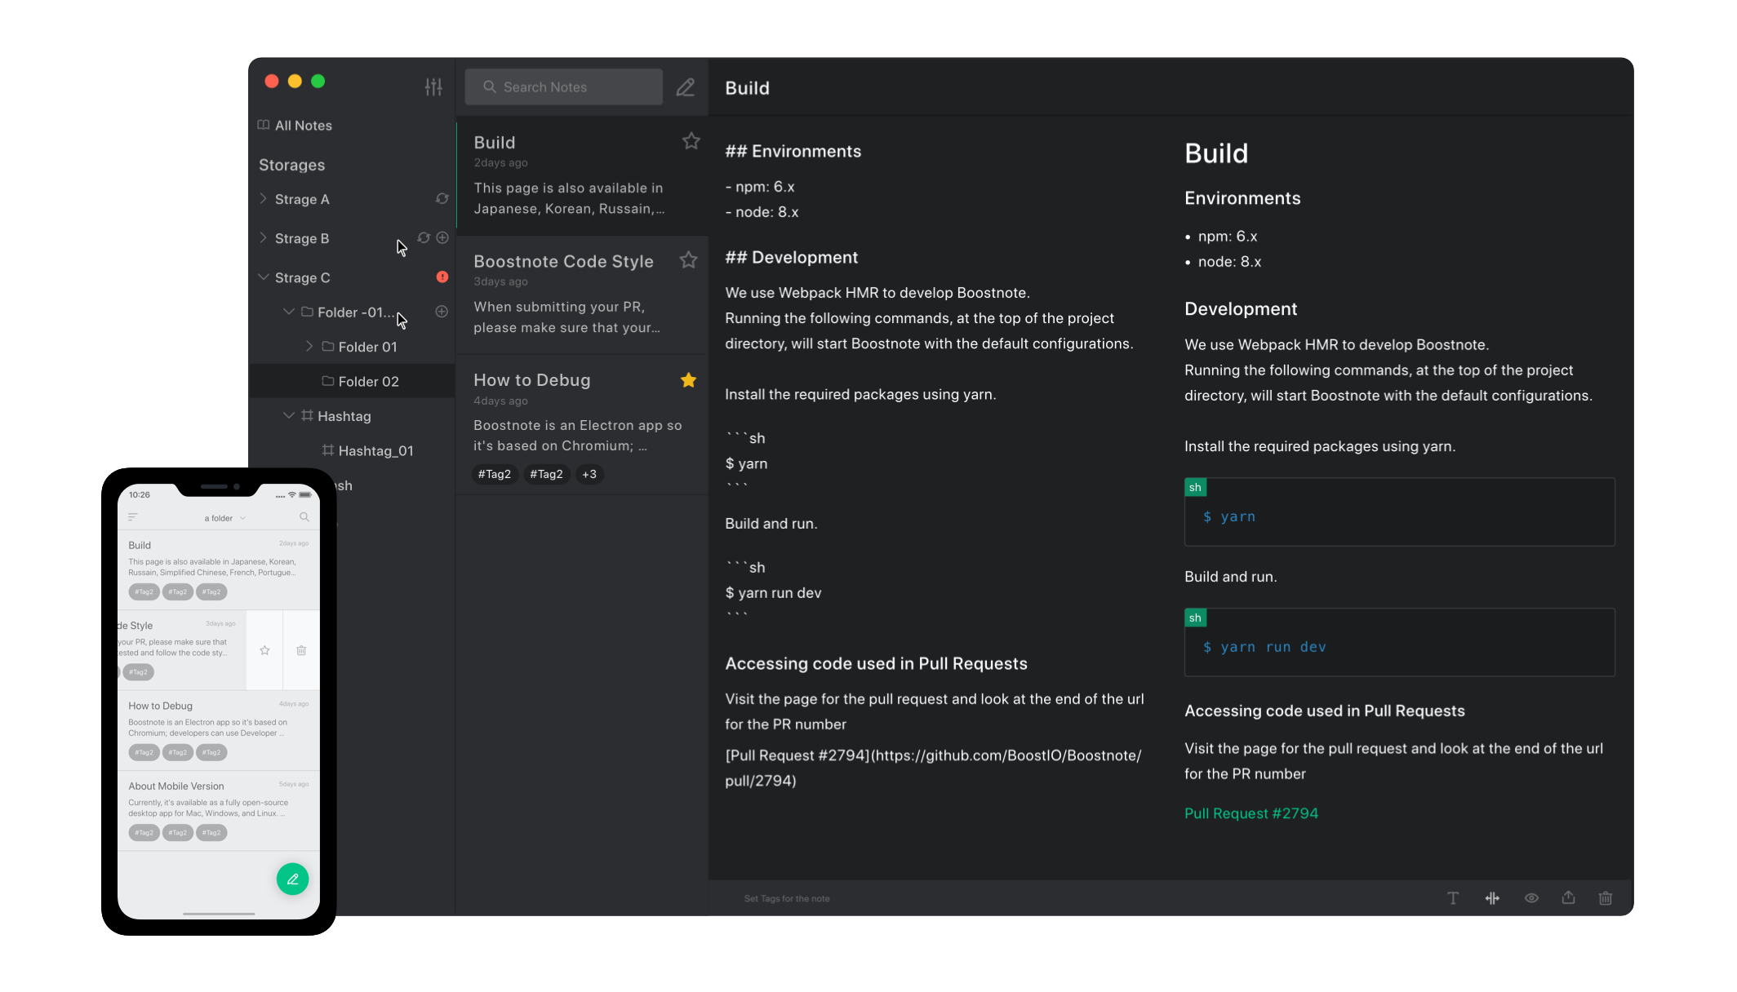Click the filter/sort panel icon
The width and height of the screenshot is (1737, 992).
[x=433, y=86]
